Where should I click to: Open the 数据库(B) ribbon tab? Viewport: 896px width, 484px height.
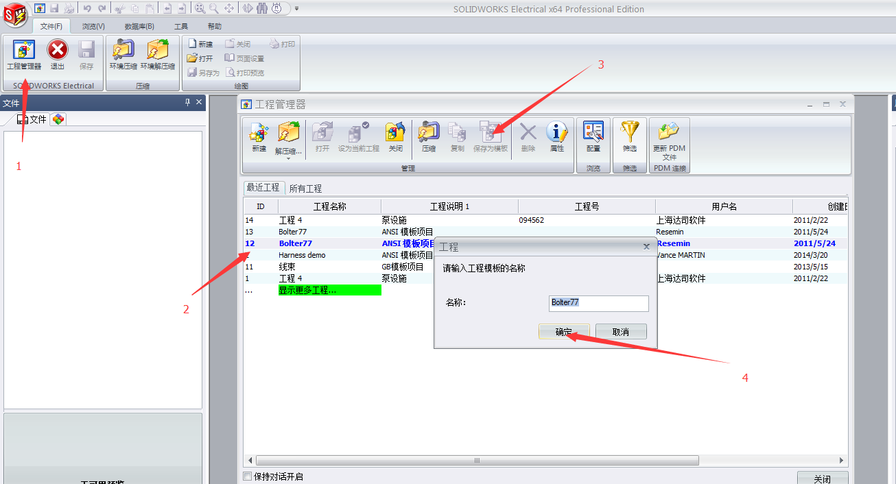[139, 27]
